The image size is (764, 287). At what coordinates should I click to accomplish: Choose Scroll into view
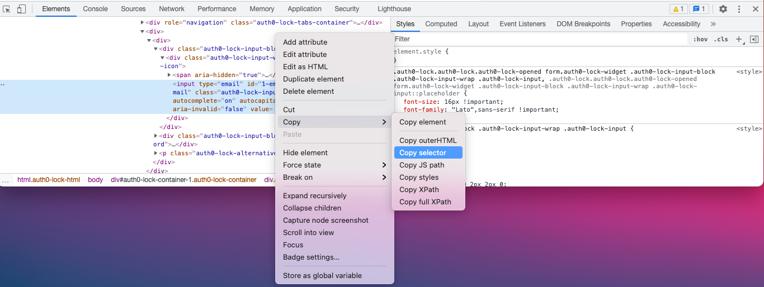pos(334,233)
